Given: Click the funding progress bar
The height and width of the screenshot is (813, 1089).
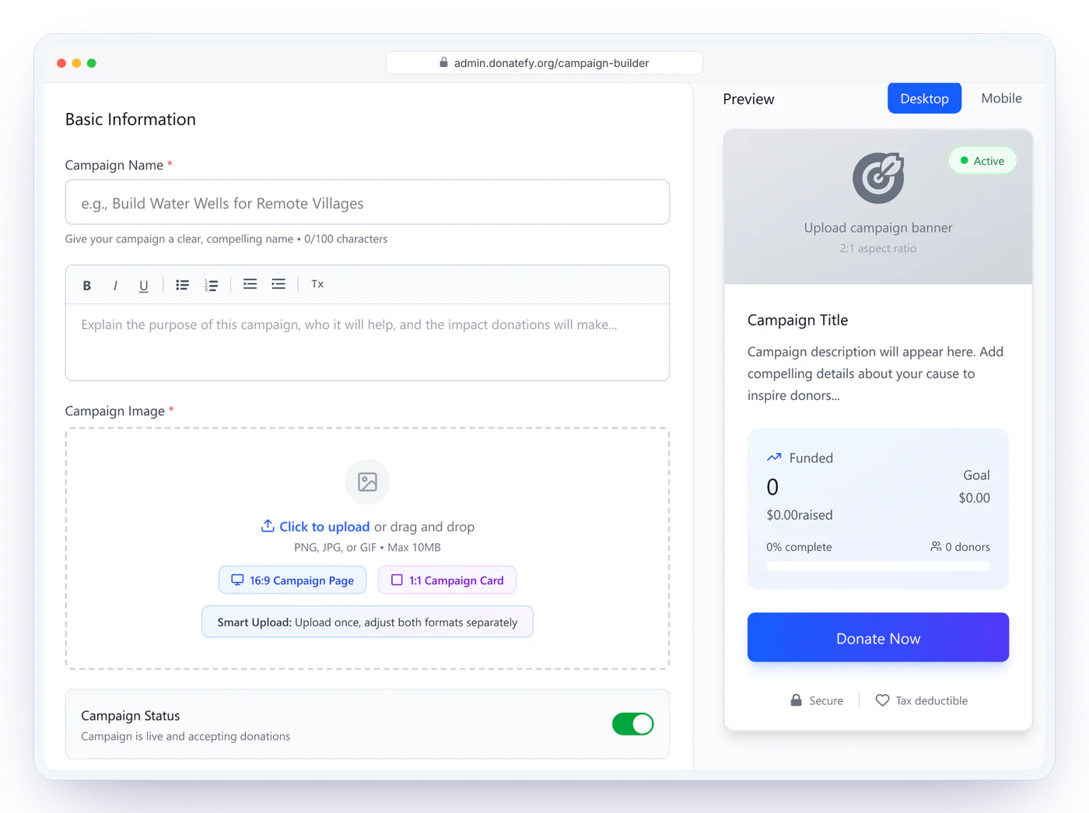Looking at the screenshot, I should (878, 566).
